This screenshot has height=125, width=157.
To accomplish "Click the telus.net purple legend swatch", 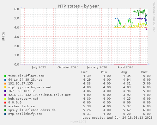I will [x=5, y=95].
